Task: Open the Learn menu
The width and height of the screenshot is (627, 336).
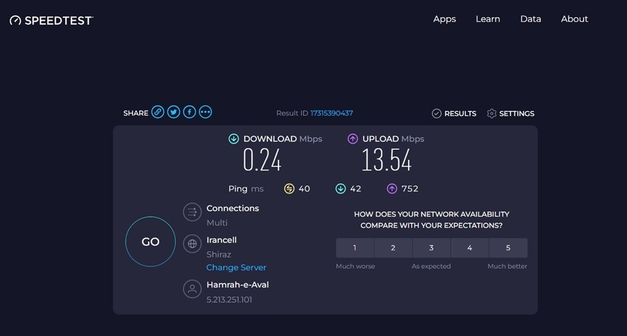Action: pyautogui.click(x=488, y=19)
